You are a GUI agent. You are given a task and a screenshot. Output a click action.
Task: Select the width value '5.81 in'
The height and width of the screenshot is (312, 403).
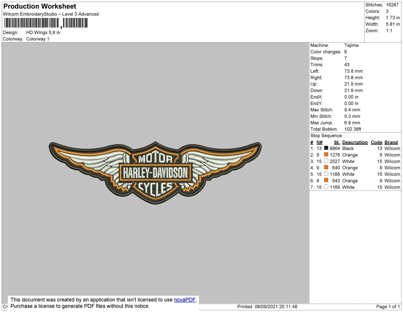coord(393,24)
